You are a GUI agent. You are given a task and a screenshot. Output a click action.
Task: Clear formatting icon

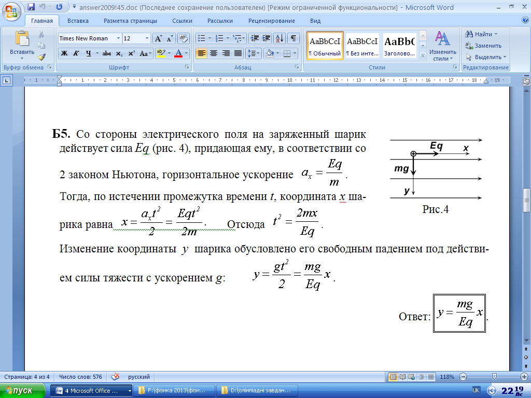click(x=183, y=38)
